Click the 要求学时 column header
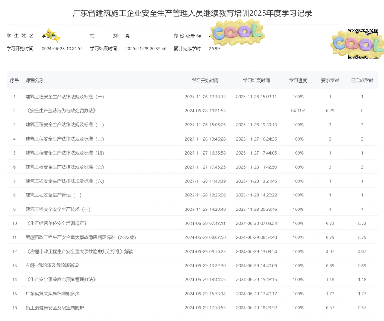This screenshot has width=384, height=321. coord(330,80)
